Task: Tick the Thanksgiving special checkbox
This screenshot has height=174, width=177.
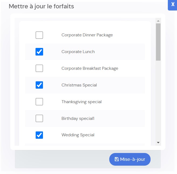Action: pos(39,102)
